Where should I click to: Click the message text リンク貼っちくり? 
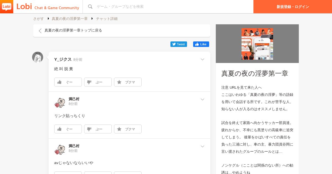pos(70,116)
